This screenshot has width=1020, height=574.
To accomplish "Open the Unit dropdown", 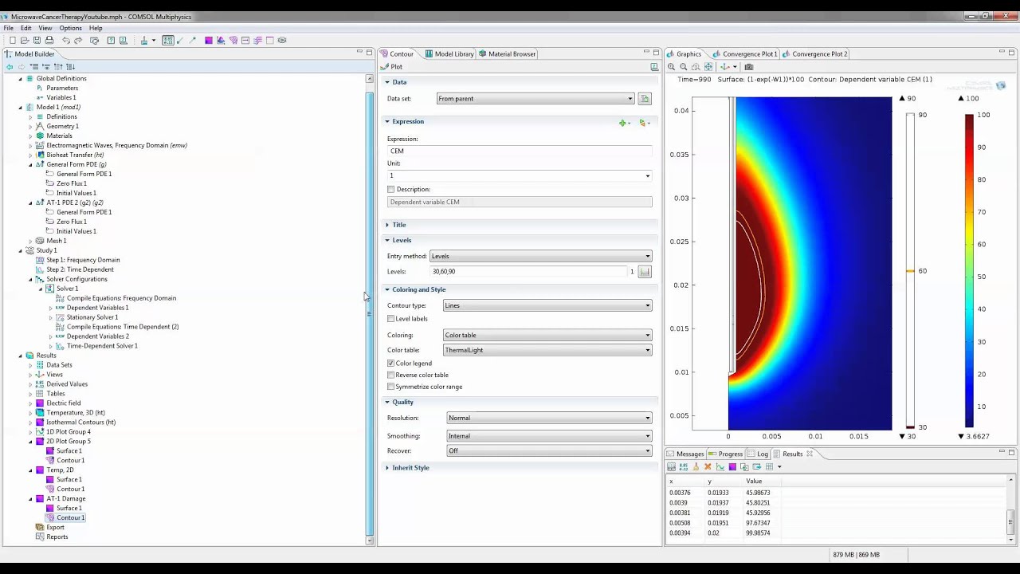I will [520, 175].
